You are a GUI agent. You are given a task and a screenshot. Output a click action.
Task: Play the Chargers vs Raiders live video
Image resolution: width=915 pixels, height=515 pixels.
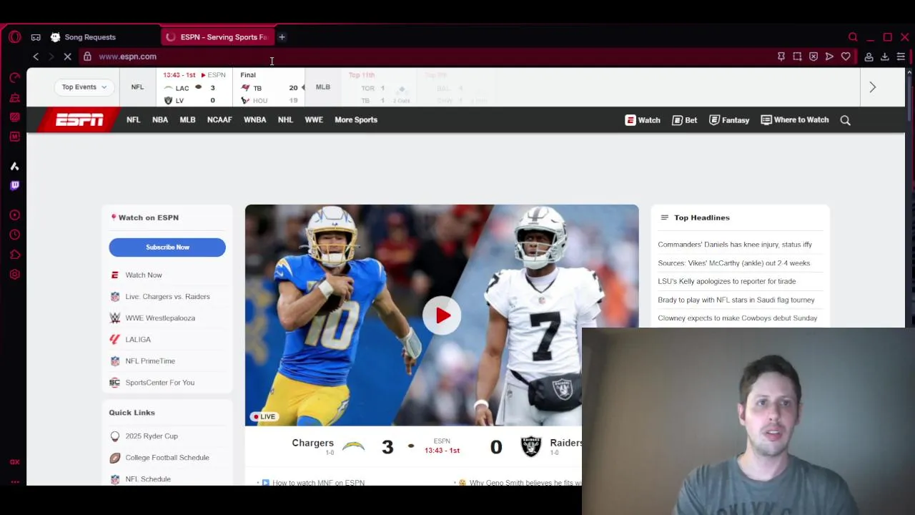(x=442, y=315)
